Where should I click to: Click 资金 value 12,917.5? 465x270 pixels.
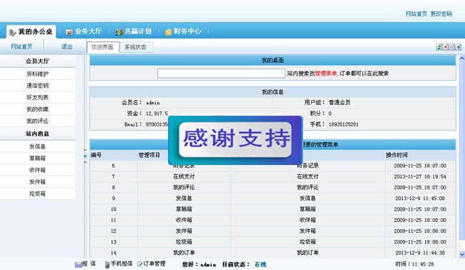click(157, 114)
